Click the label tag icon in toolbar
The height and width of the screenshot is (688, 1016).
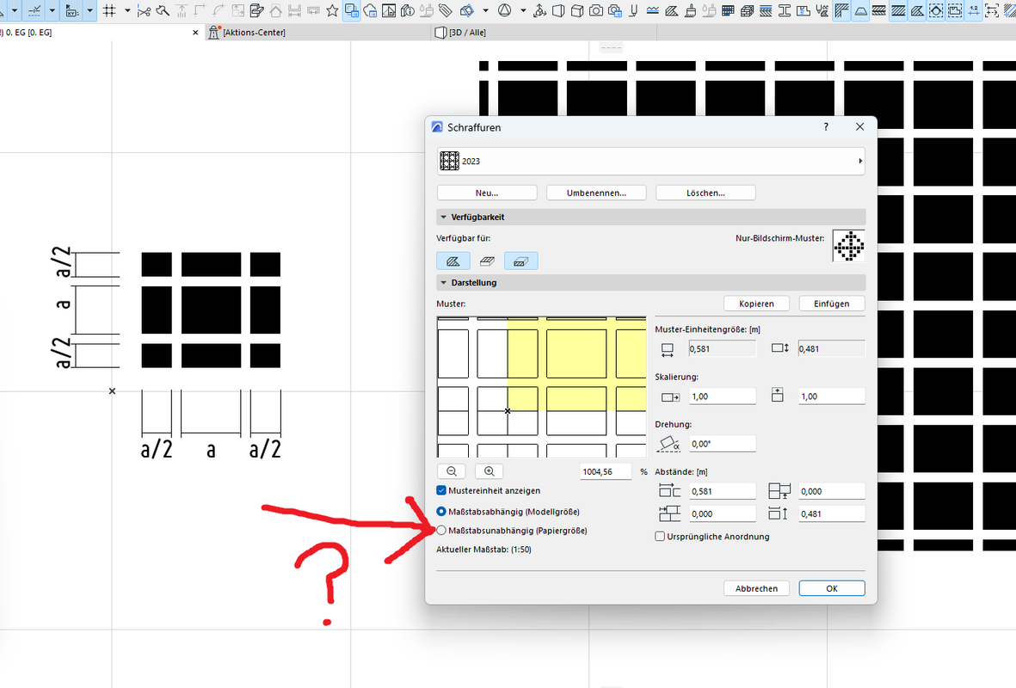click(445, 10)
